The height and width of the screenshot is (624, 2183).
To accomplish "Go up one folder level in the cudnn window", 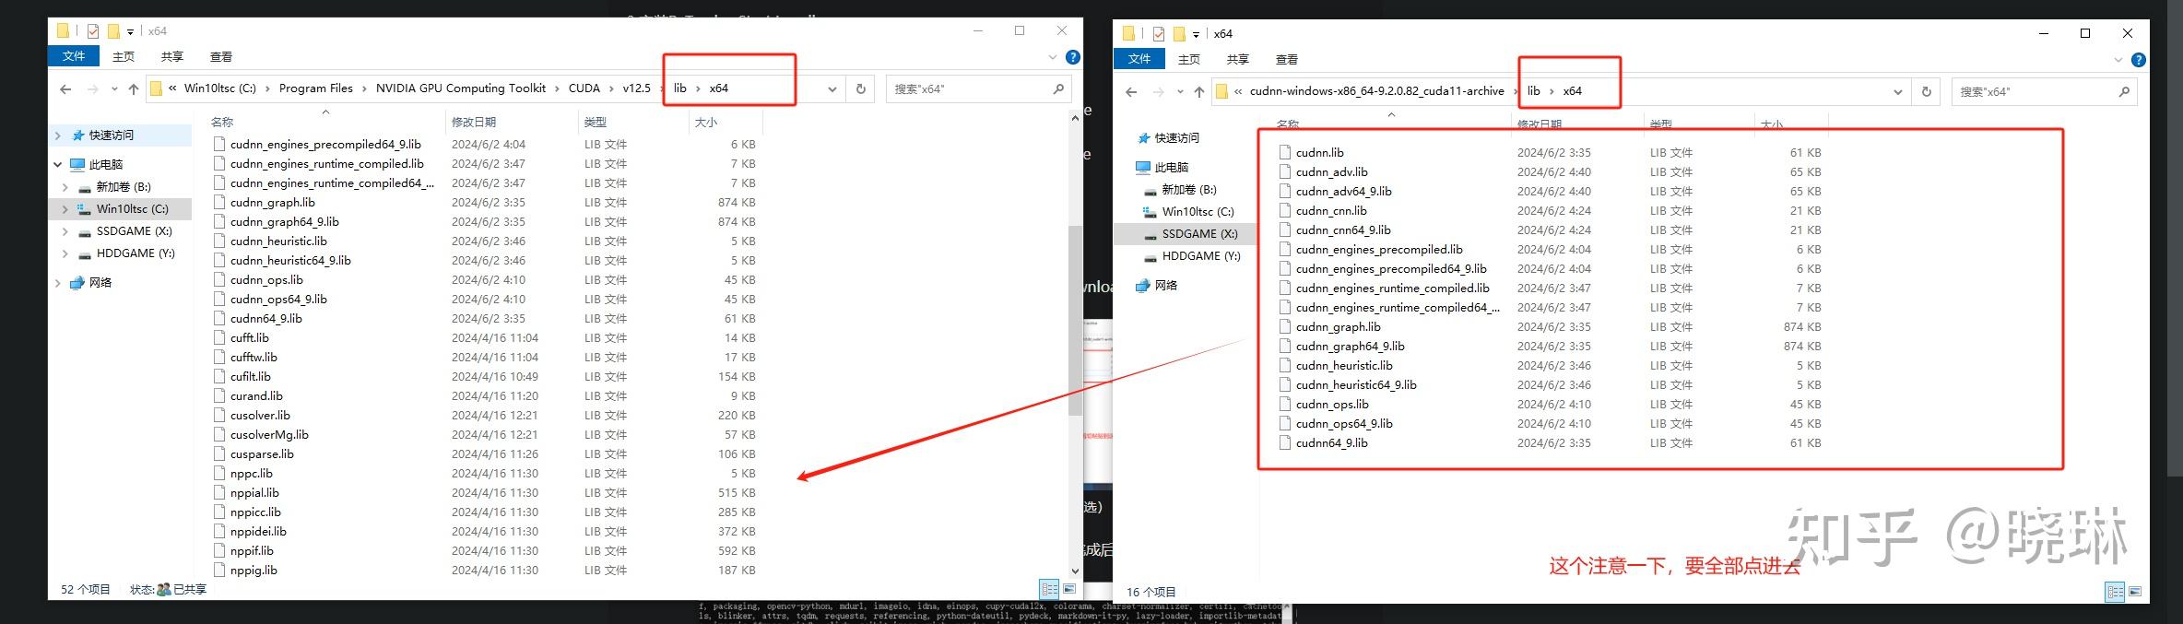I will pyautogui.click(x=1199, y=92).
